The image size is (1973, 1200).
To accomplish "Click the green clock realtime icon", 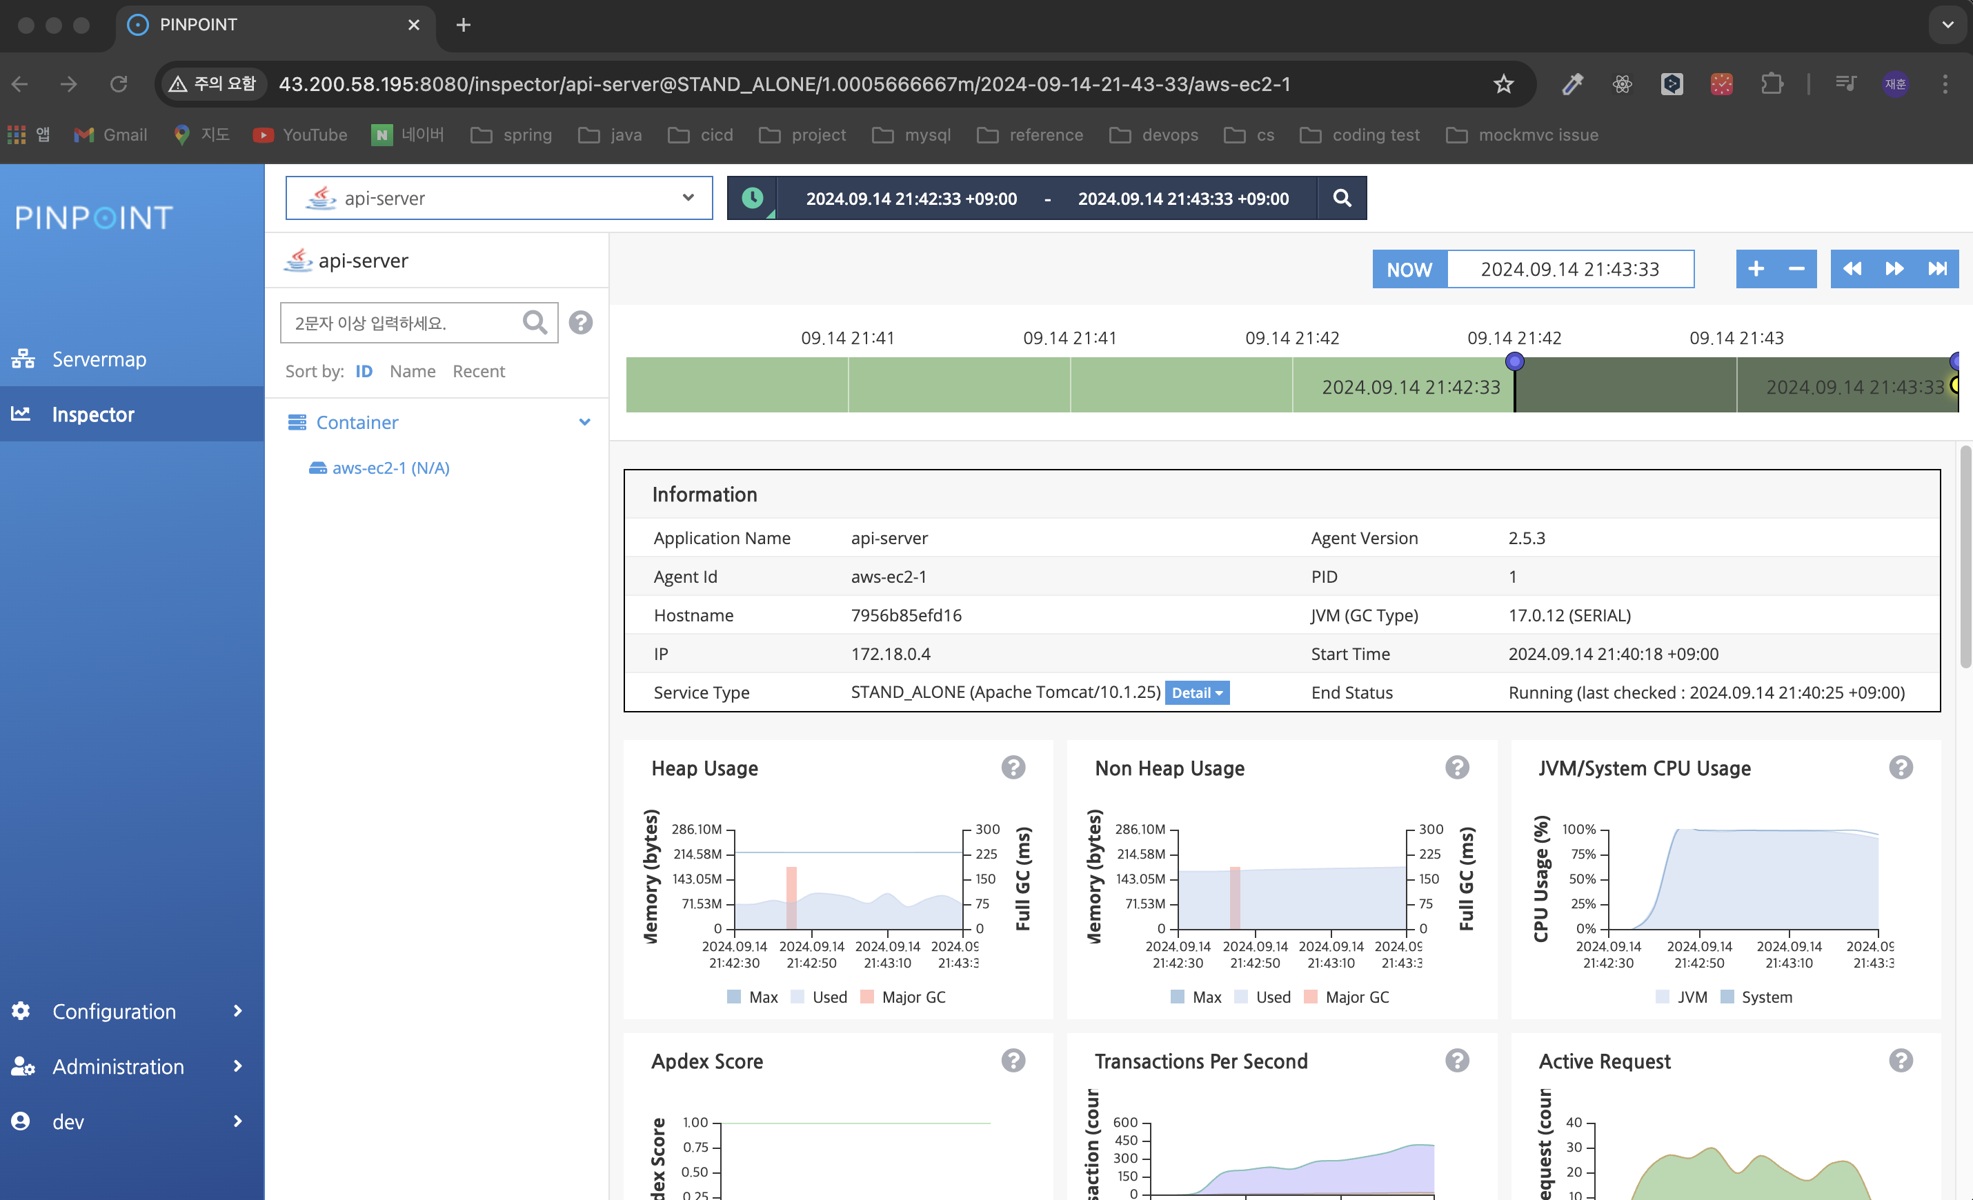I will (752, 198).
